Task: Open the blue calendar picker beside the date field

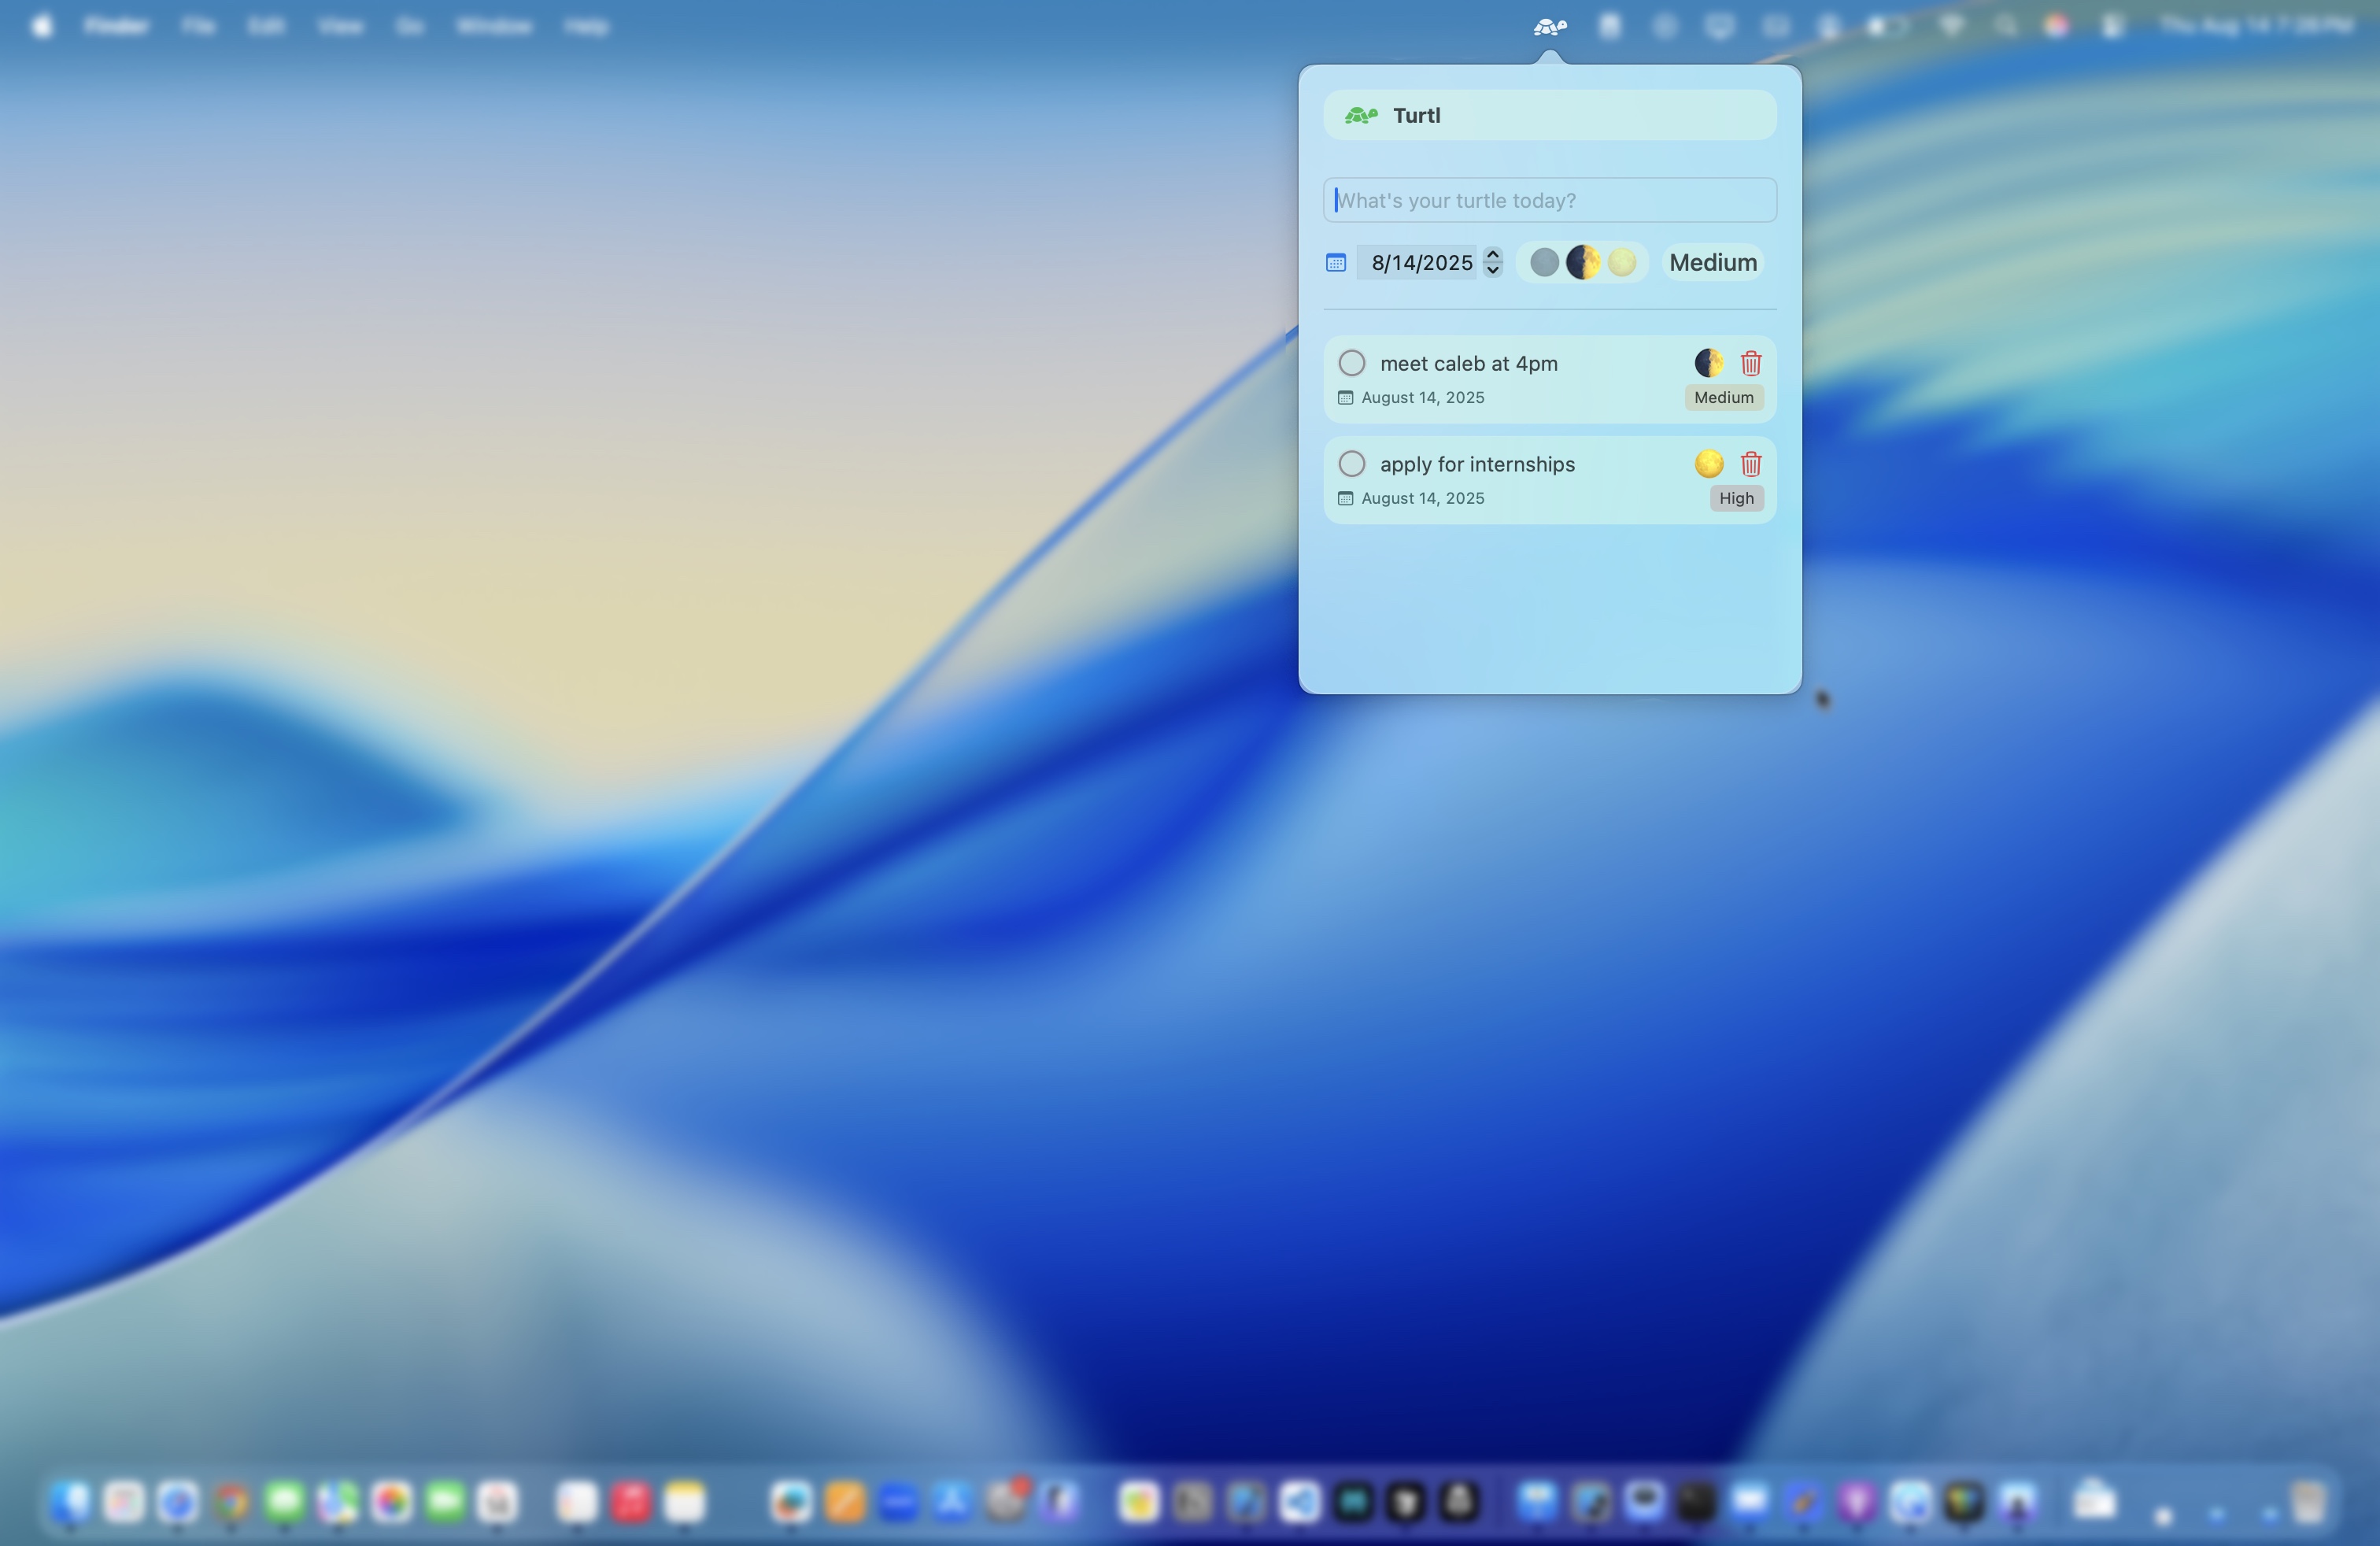Action: (x=1336, y=262)
